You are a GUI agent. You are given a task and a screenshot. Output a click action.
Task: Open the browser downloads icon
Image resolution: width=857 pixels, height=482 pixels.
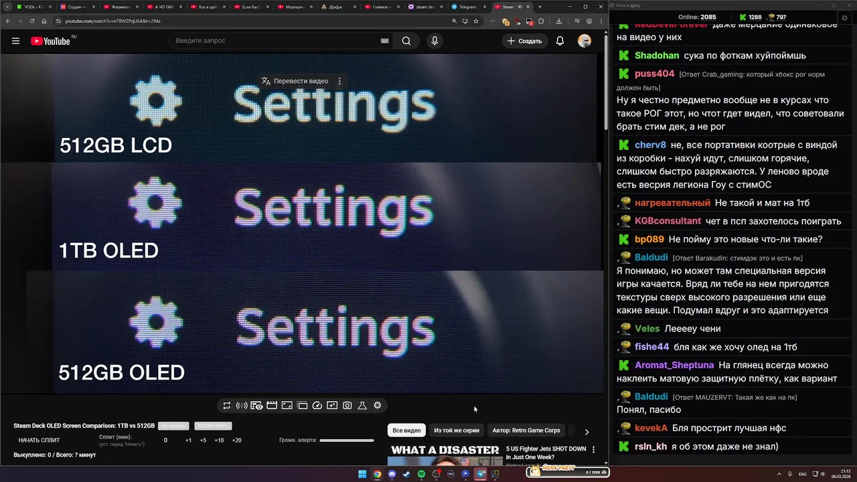point(558,21)
